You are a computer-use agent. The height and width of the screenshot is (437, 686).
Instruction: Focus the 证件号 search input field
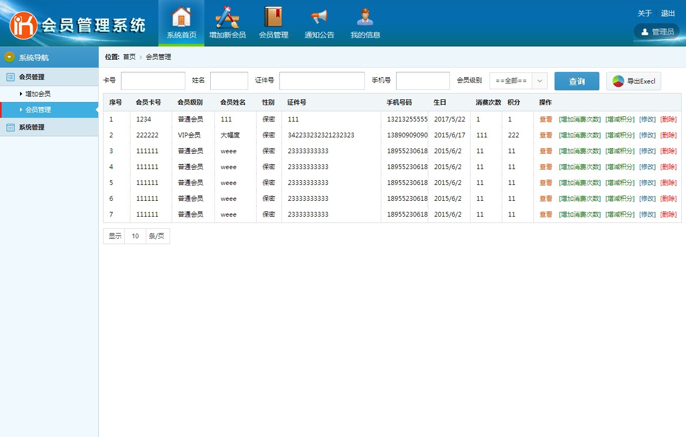(322, 81)
